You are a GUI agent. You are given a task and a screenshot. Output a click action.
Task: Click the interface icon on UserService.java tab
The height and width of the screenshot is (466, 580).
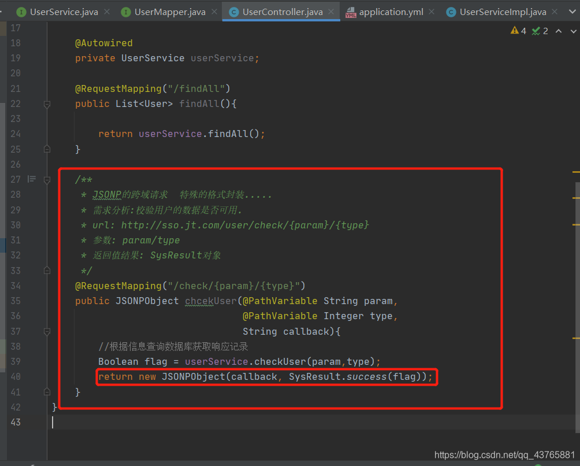pyautogui.click(x=21, y=12)
